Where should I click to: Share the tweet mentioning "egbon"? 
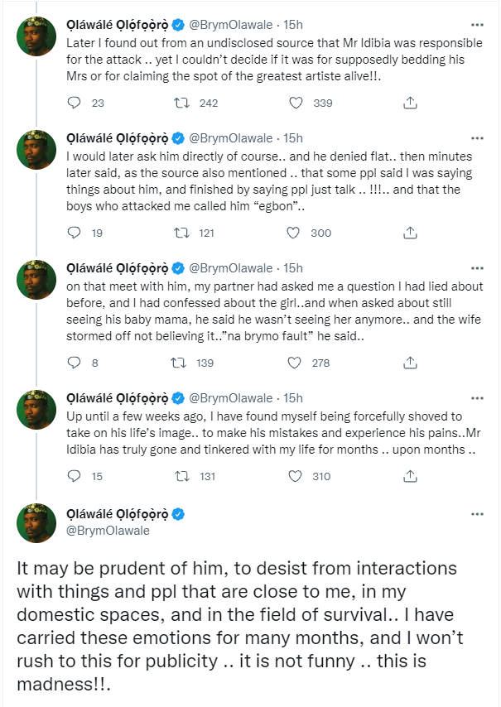tap(409, 233)
